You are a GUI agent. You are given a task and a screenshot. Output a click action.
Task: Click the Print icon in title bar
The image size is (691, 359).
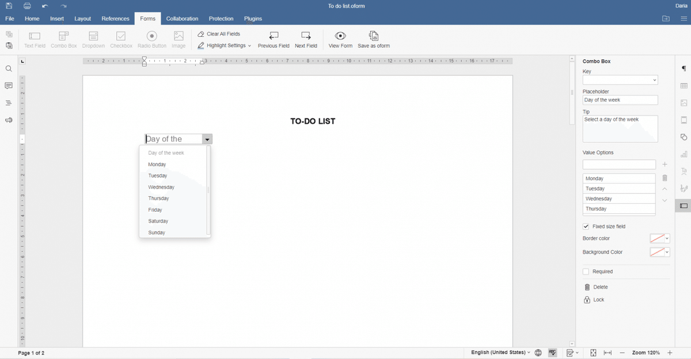click(x=27, y=6)
